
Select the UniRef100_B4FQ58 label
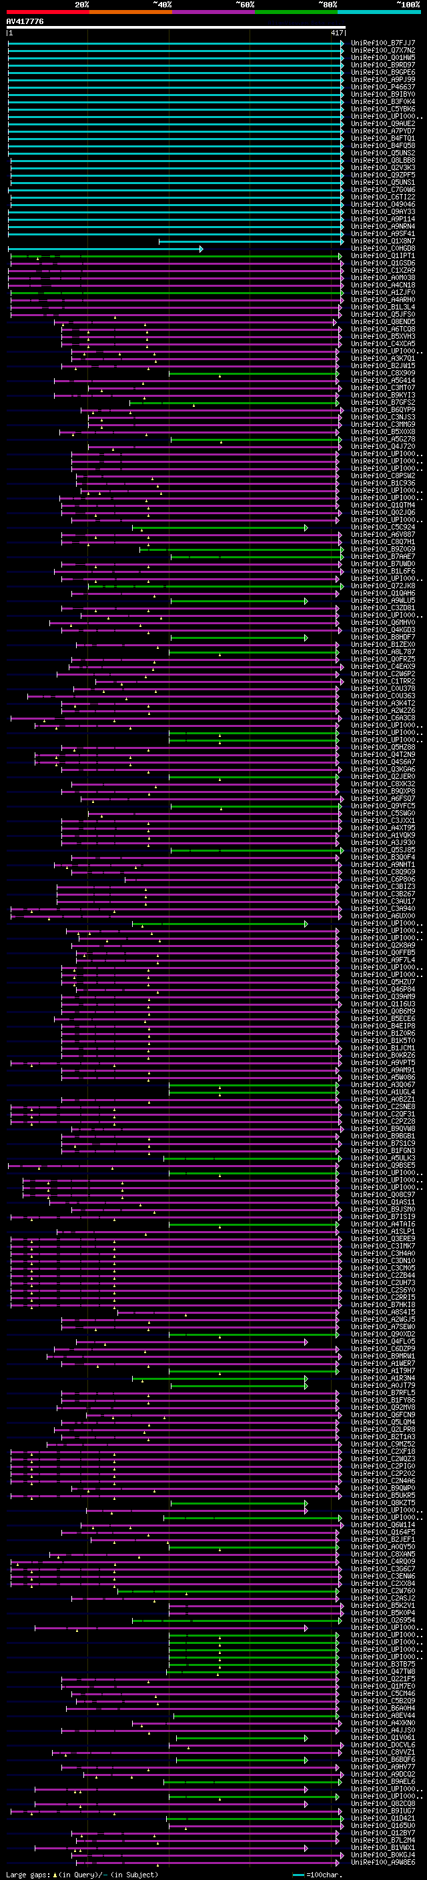382,145
